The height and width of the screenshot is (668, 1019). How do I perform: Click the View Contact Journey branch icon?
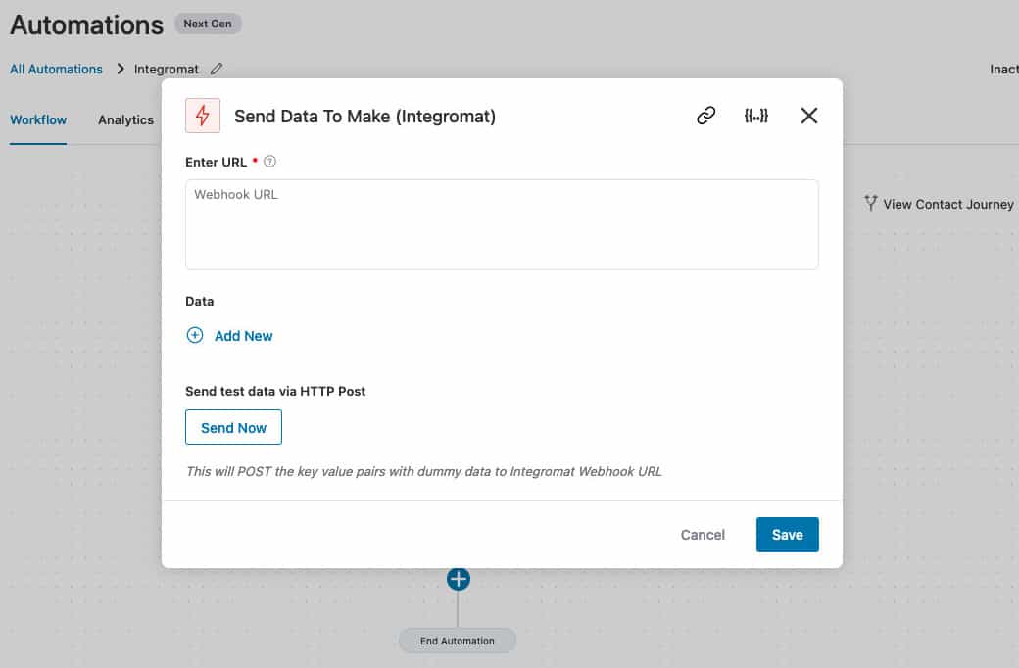coord(871,204)
